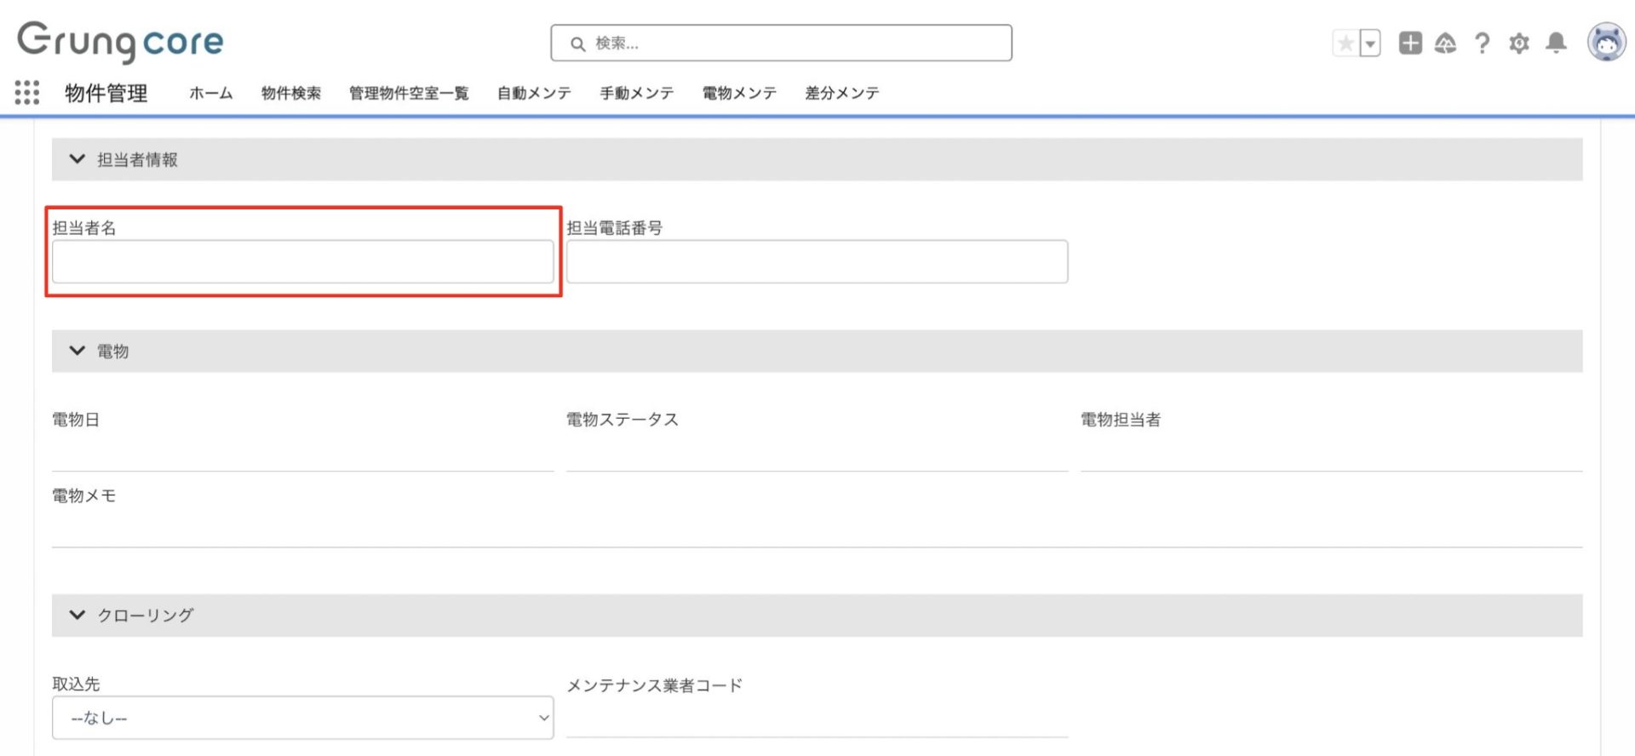Open the Trailhead guidance cloud icon
The width and height of the screenshot is (1635, 756).
tap(1445, 43)
